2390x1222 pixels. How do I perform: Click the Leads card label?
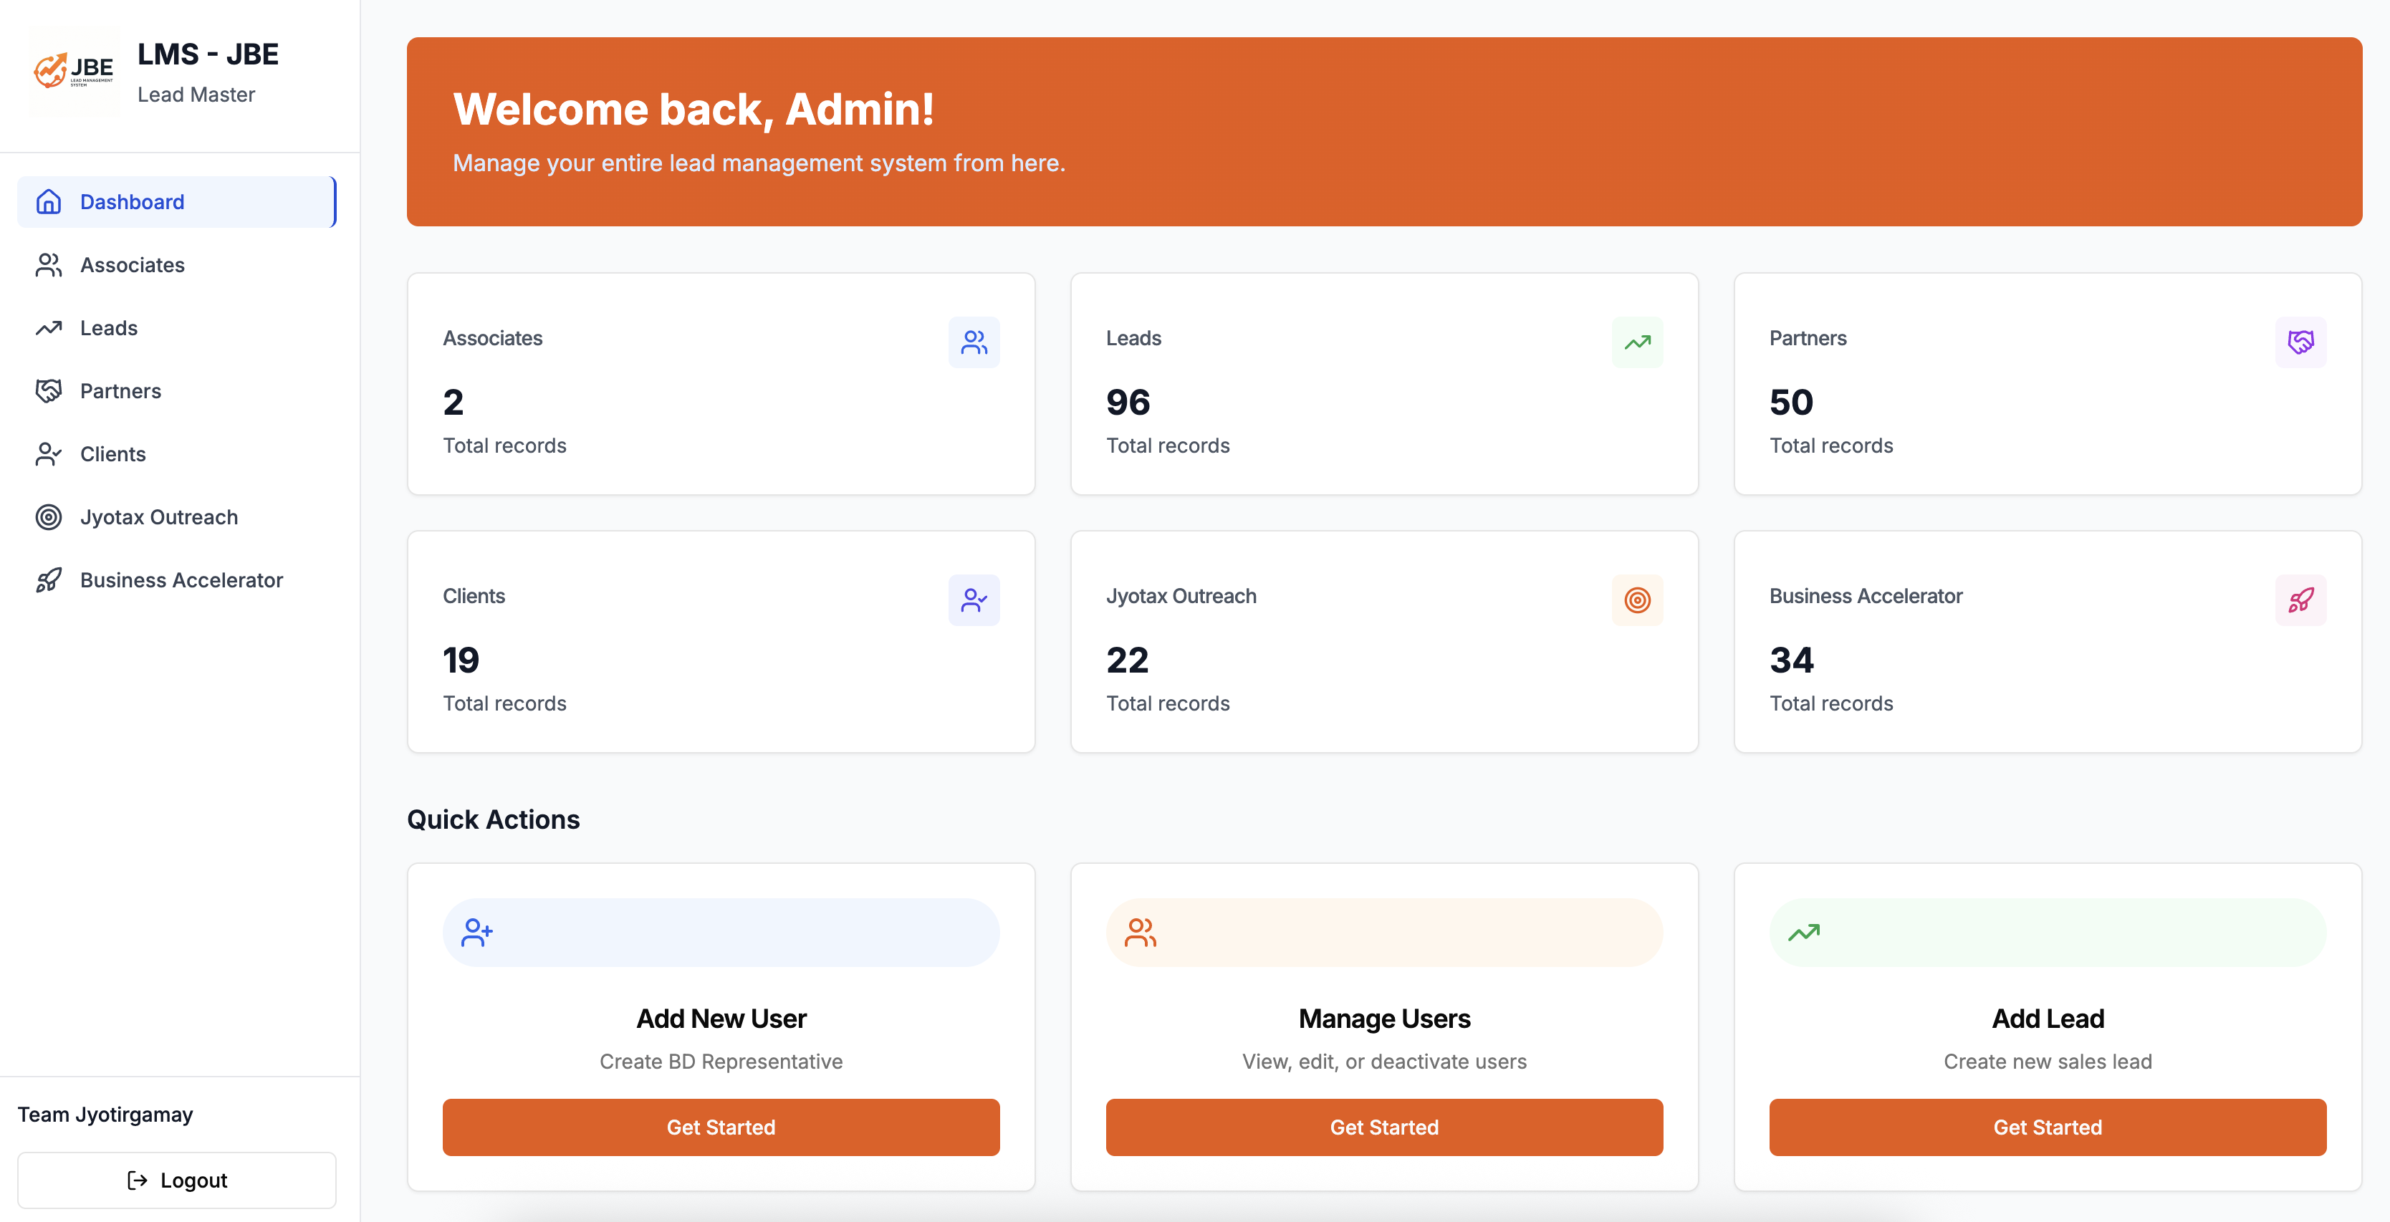(1133, 338)
